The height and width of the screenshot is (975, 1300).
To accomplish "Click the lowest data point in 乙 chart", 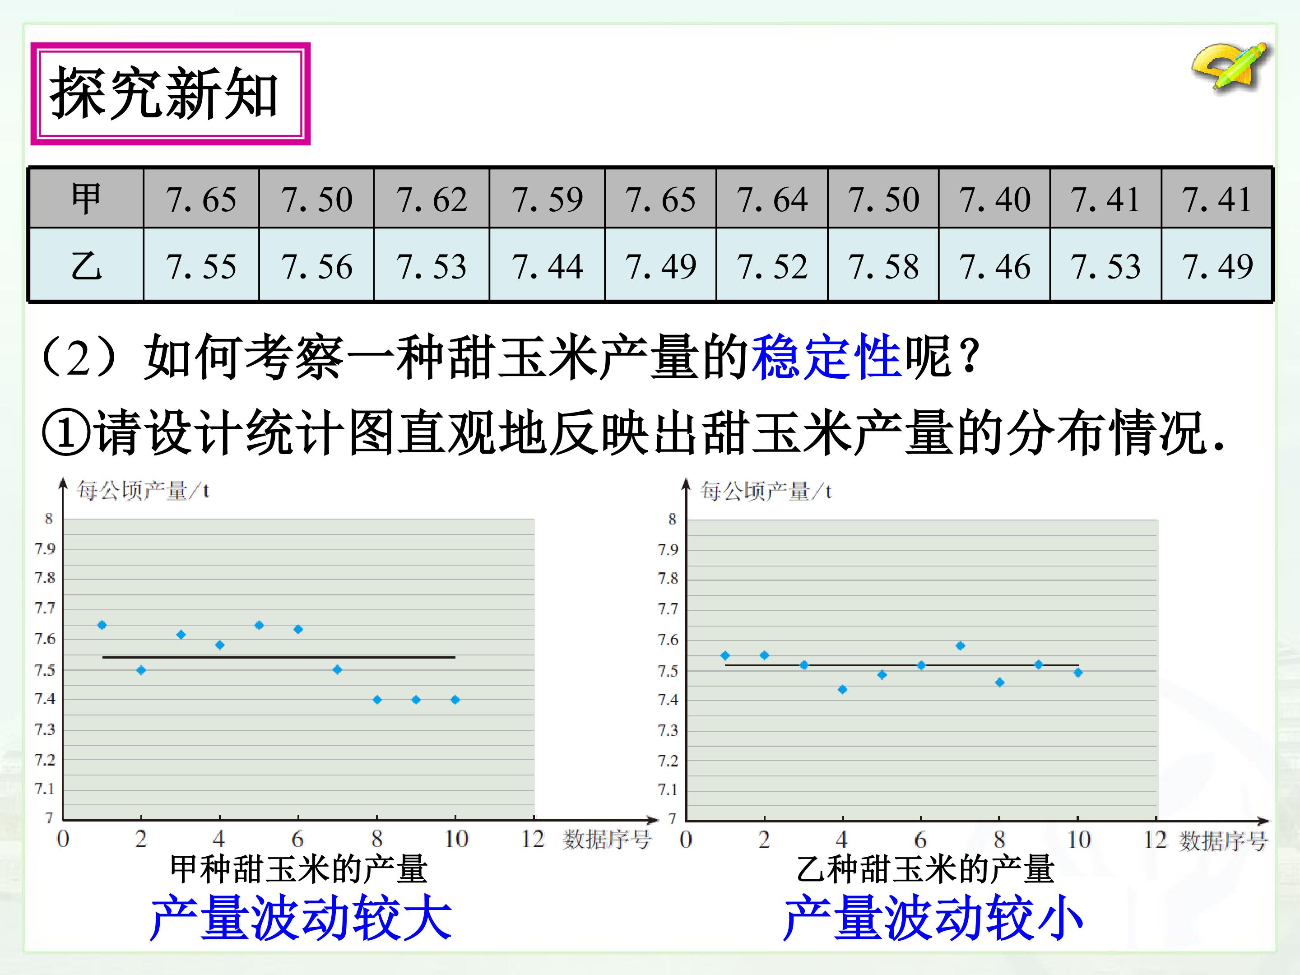I will coord(843,689).
